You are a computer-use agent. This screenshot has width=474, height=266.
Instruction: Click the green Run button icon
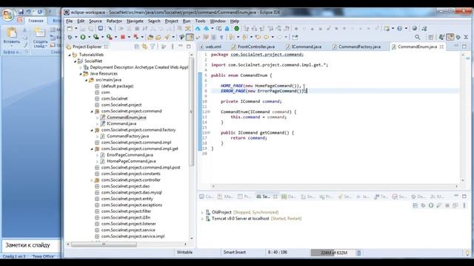[x=82, y=37]
